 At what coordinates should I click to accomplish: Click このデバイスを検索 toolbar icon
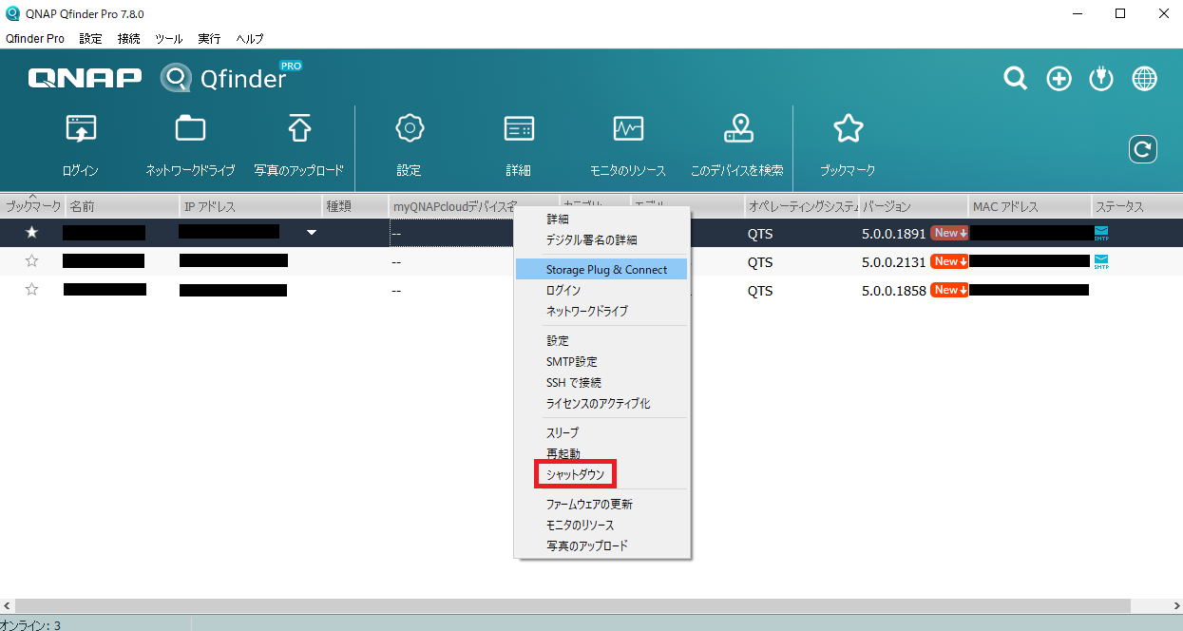coord(737,128)
